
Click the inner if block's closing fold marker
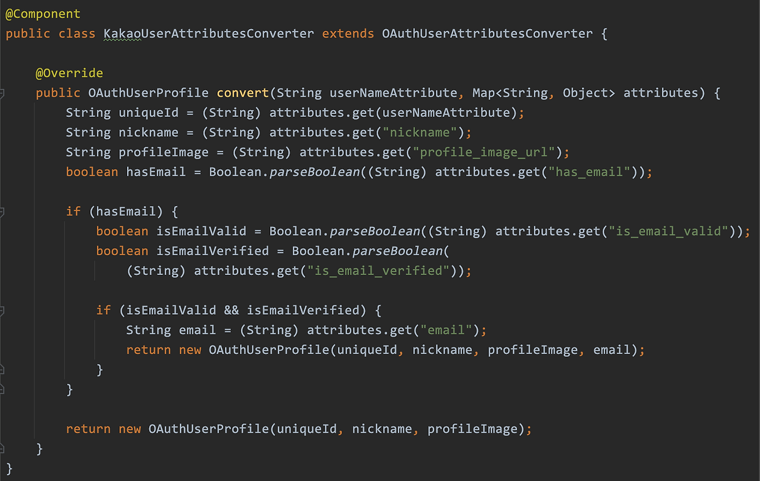click(x=2, y=369)
